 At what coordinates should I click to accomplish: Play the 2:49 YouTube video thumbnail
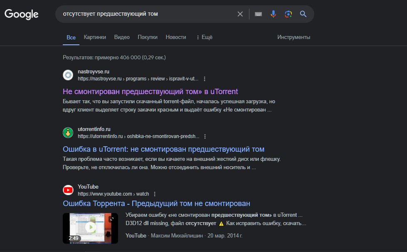90,228
